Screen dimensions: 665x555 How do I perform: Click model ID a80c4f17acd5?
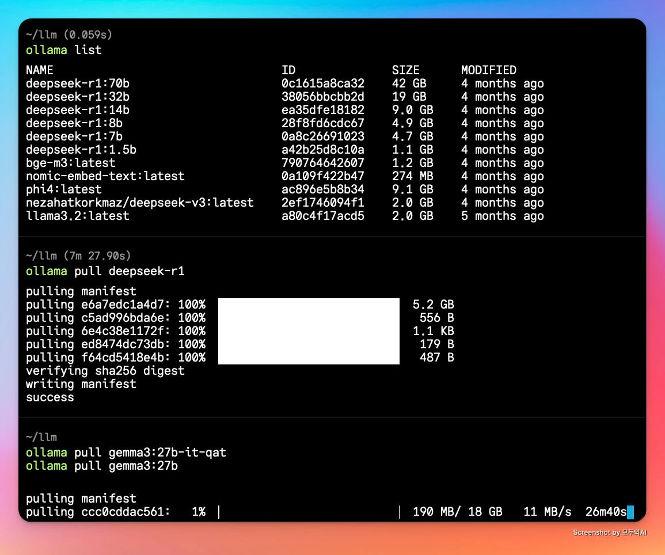pyautogui.click(x=323, y=216)
